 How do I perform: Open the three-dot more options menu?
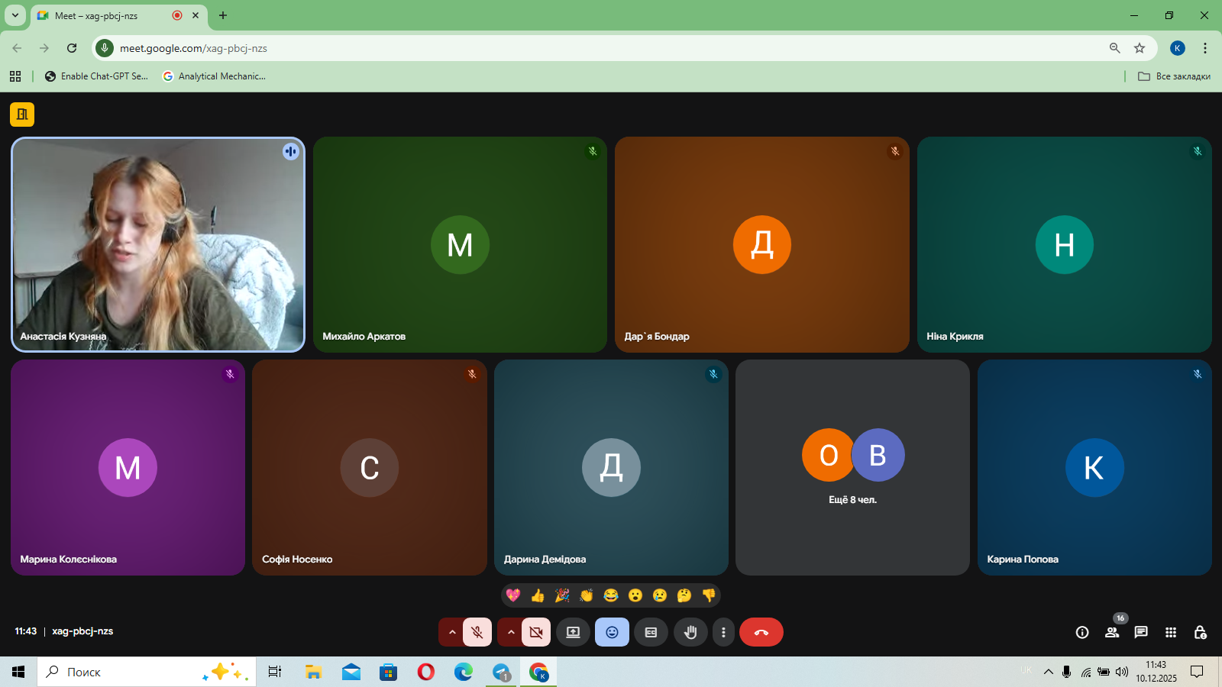pyautogui.click(x=723, y=632)
